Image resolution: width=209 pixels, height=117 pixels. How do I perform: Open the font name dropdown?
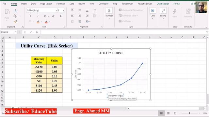[56, 10]
